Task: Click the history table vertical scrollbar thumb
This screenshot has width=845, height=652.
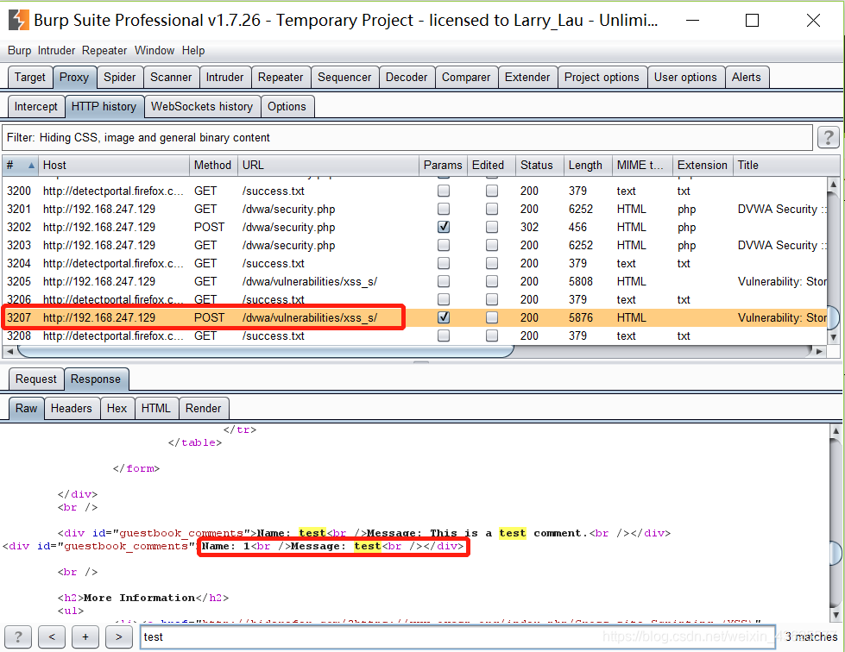Action: pos(833,317)
